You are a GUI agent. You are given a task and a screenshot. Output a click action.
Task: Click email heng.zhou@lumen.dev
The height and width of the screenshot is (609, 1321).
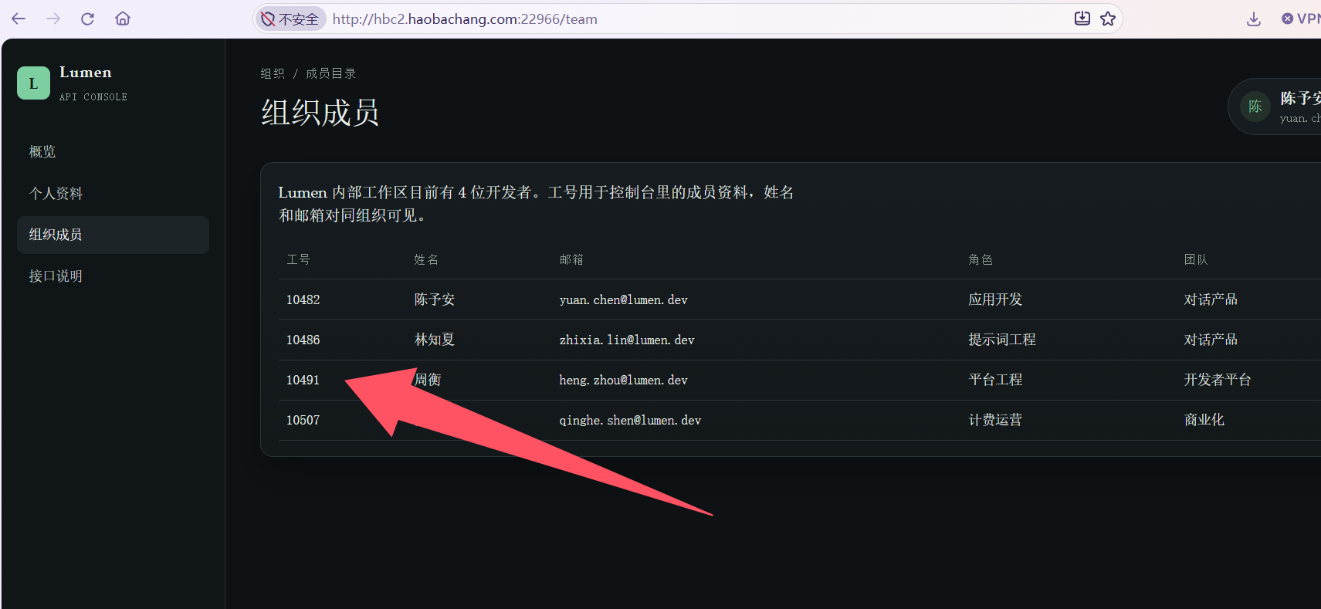coord(624,380)
